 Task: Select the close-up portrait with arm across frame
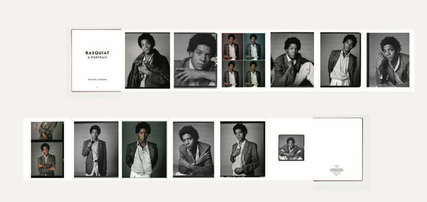coord(195,60)
